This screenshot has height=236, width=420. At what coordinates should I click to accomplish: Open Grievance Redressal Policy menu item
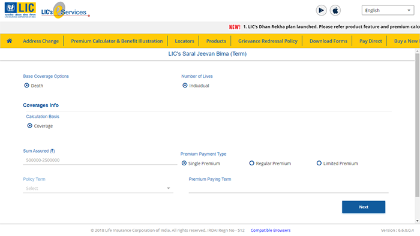click(x=268, y=41)
